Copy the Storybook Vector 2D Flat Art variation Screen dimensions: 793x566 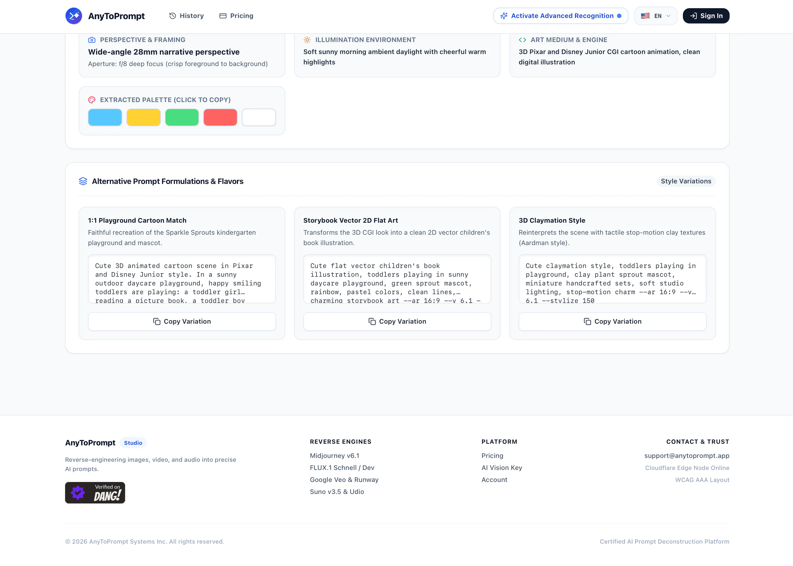coord(397,321)
